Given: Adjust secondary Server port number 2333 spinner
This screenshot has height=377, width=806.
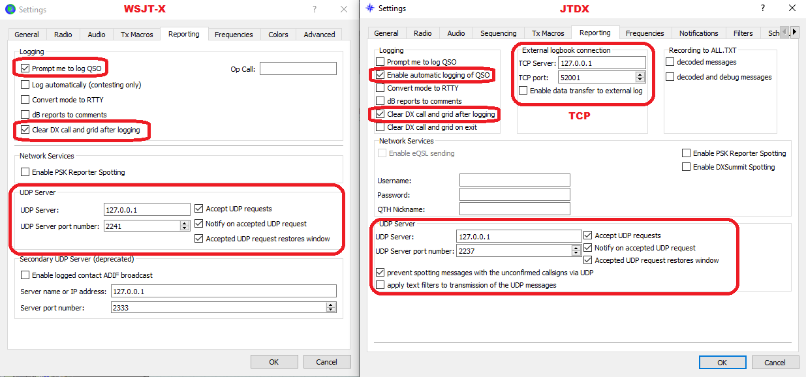Looking at the screenshot, I should (331, 307).
